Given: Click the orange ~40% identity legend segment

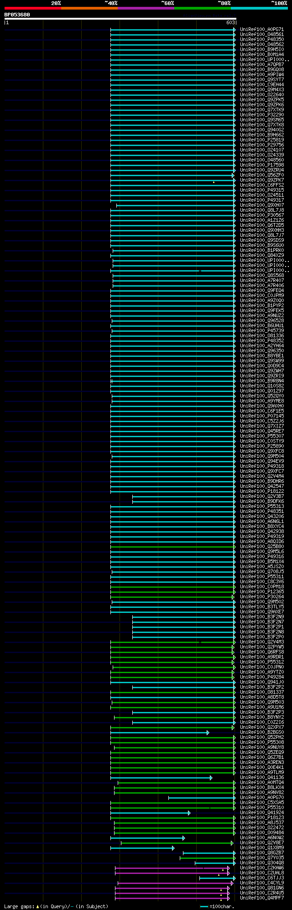Looking at the screenshot, I should pos(89,8).
